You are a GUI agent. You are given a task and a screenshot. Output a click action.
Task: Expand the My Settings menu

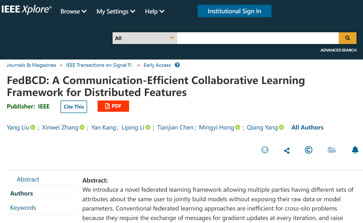pos(116,11)
